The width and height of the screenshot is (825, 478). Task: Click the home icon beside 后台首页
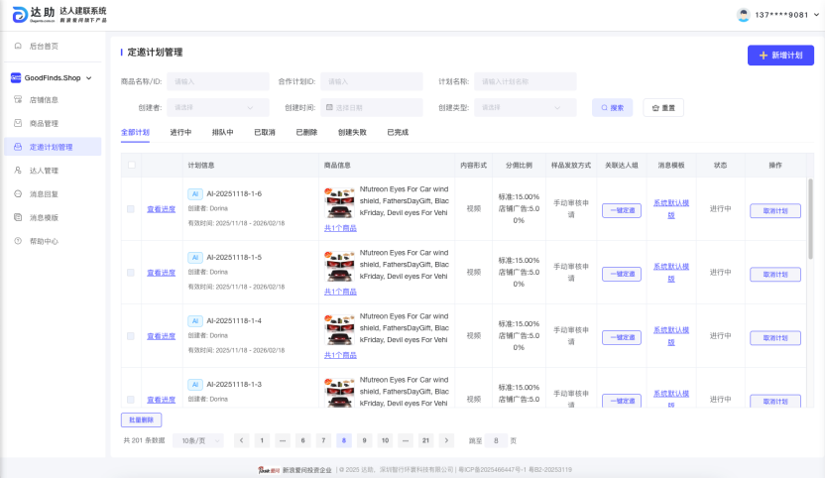(18, 47)
